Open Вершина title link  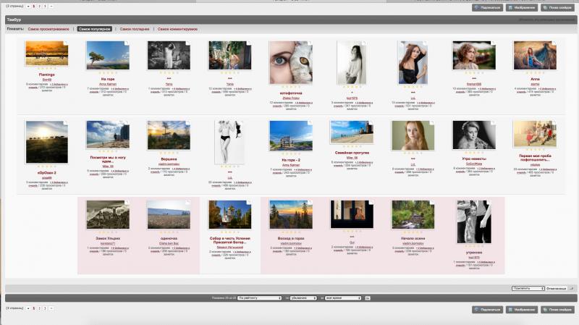[169, 159]
